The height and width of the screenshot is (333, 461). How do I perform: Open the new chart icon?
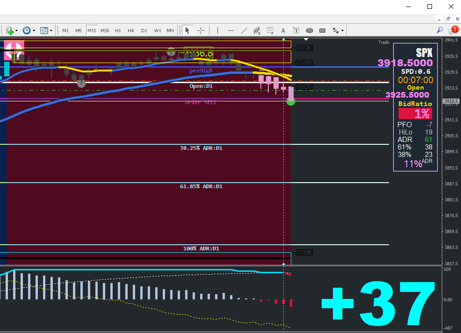[x=9, y=30]
